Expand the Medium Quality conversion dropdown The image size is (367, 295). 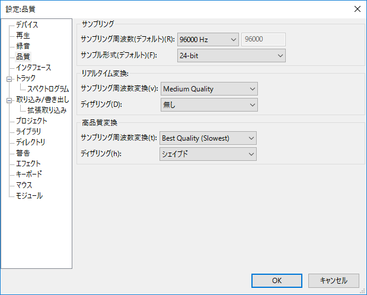click(209, 89)
